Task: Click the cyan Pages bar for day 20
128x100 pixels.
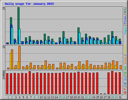Action: [x=79, y=38]
